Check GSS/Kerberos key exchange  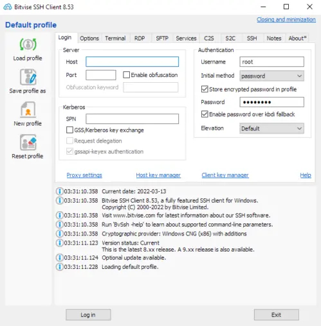tap(69, 130)
